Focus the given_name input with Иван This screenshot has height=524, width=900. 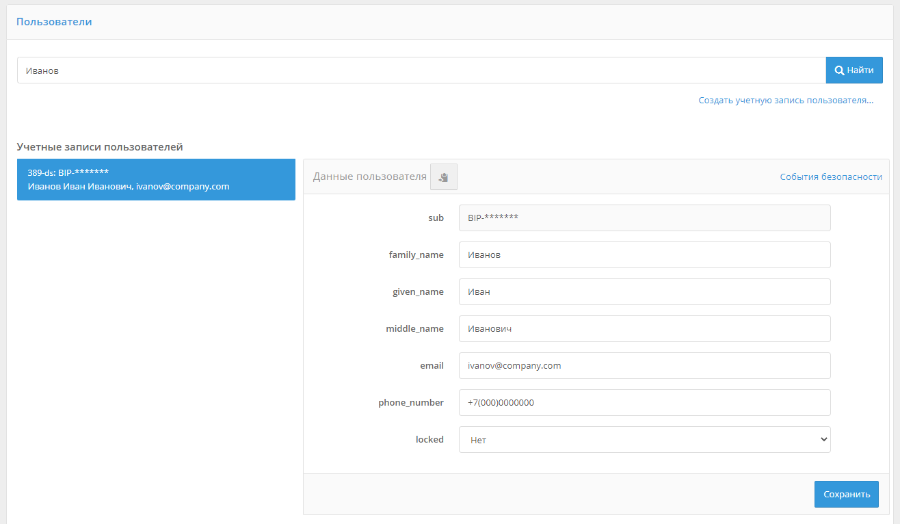click(644, 292)
